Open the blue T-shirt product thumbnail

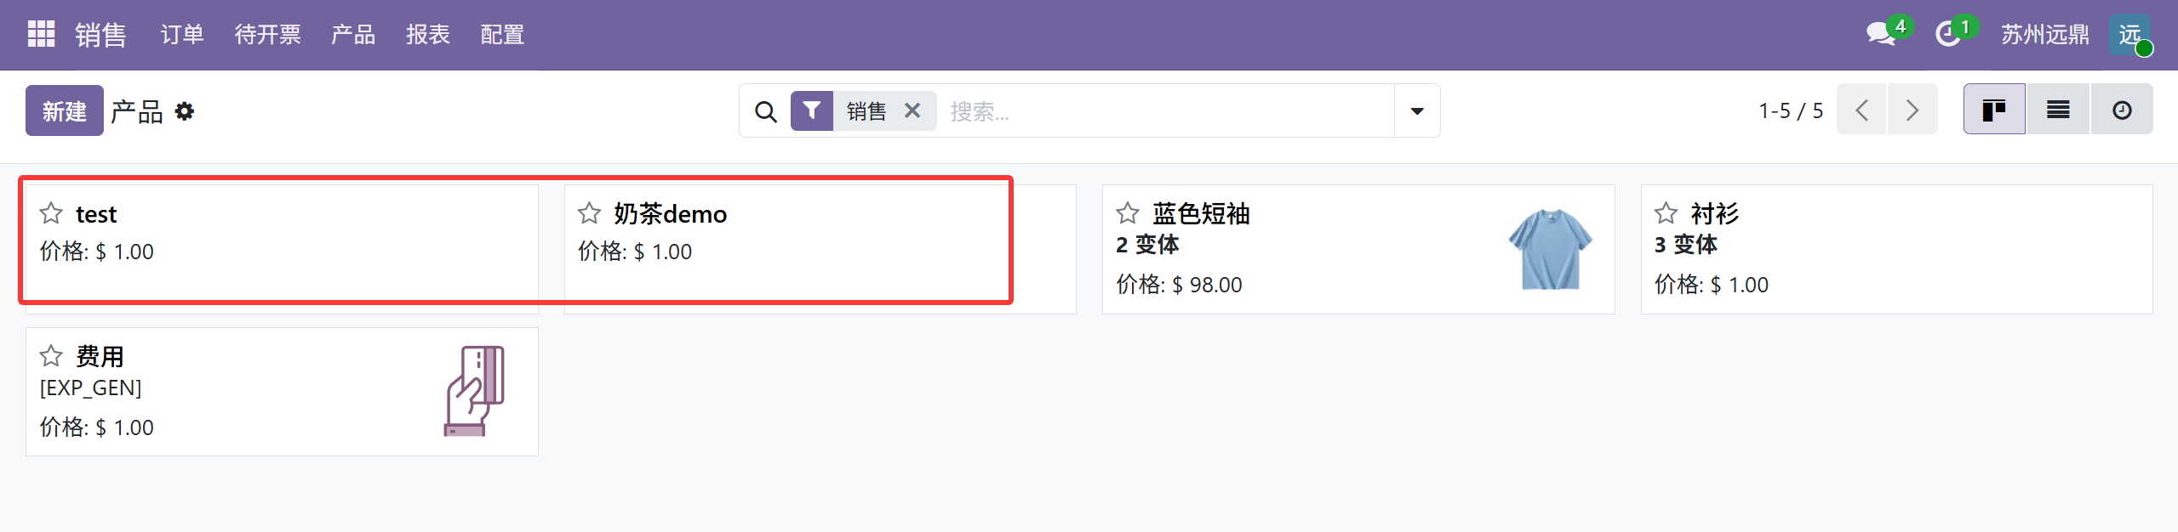[1551, 249]
